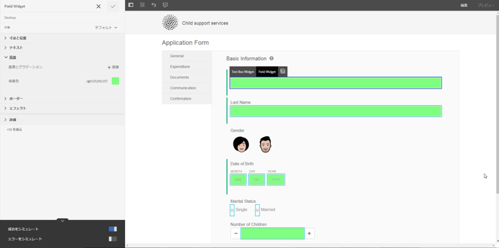Click the Date of Birth label
Image resolution: width=499 pixels, height=248 pixels.
[242, 164]
